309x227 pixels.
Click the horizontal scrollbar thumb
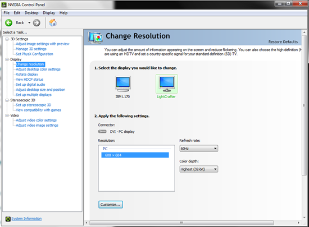181,223
